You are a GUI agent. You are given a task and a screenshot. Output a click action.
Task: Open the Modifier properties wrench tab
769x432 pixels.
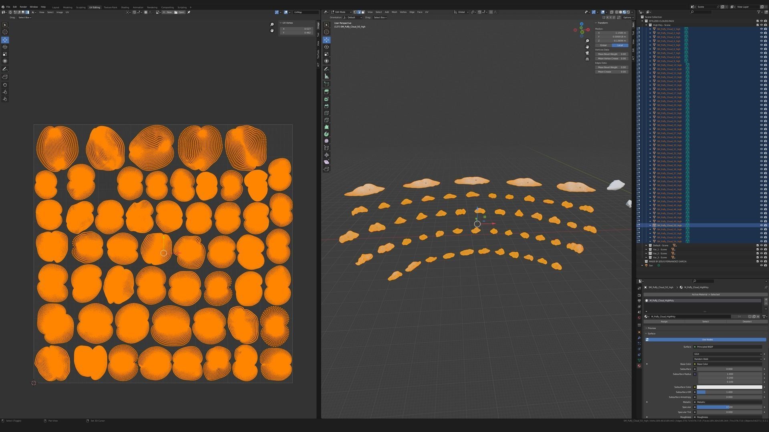pos(639,338)
